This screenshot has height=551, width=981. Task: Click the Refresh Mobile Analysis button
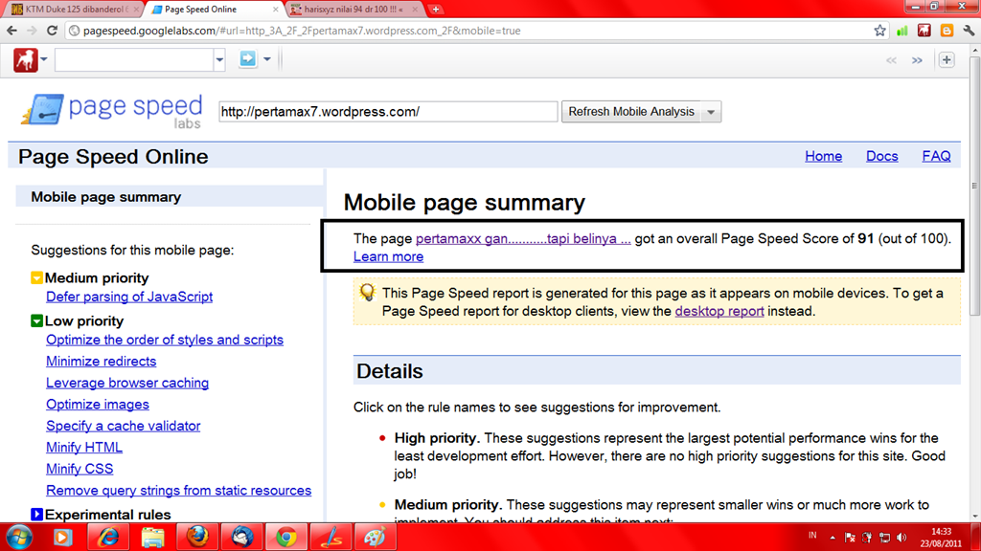630,112
